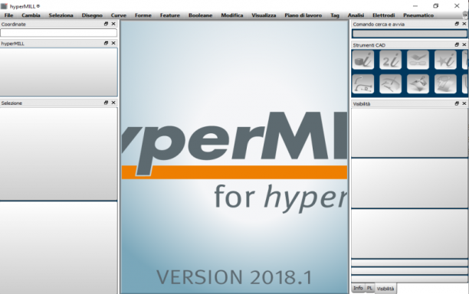Close the hyperMILL panel
Image resolution: width=469 pixels, height=294 pixels.
[x=113, y=43]
